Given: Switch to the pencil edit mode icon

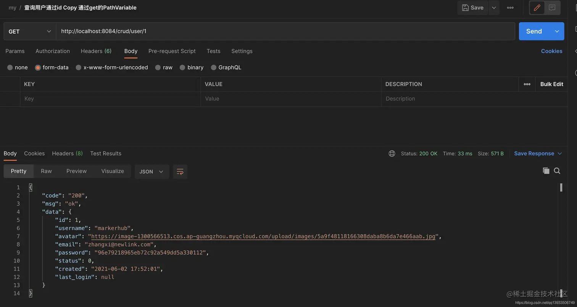Looking at the screenshot, I should coord(537,8).
